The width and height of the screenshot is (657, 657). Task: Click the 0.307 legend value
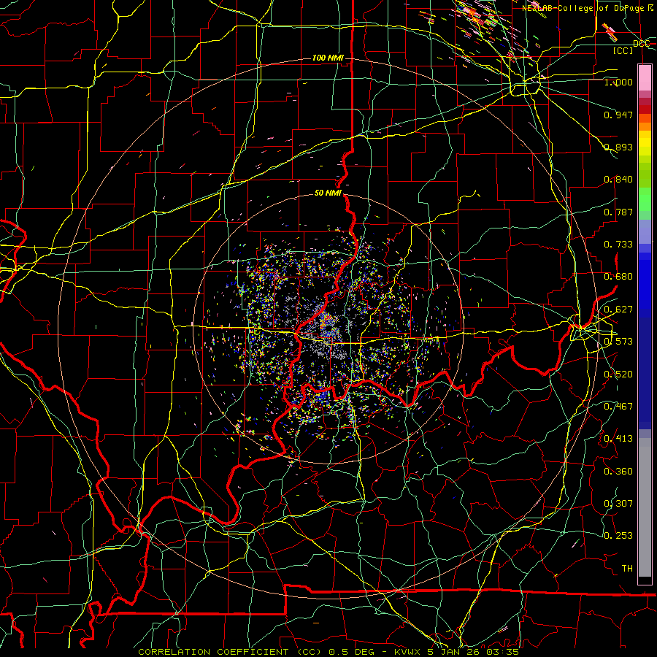tap(618, 504)
